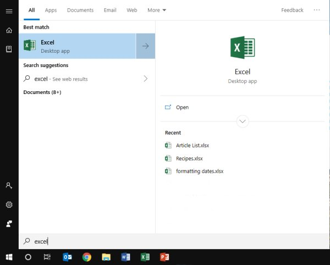Viewport: 330px width, 265px height.
Task: Open the three-dots options menu
Action: click(x=317, y=10)
